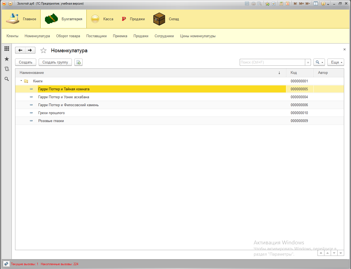Click the Создать button
The width and height of the screenshot is (351, 269).
point(26,62)
